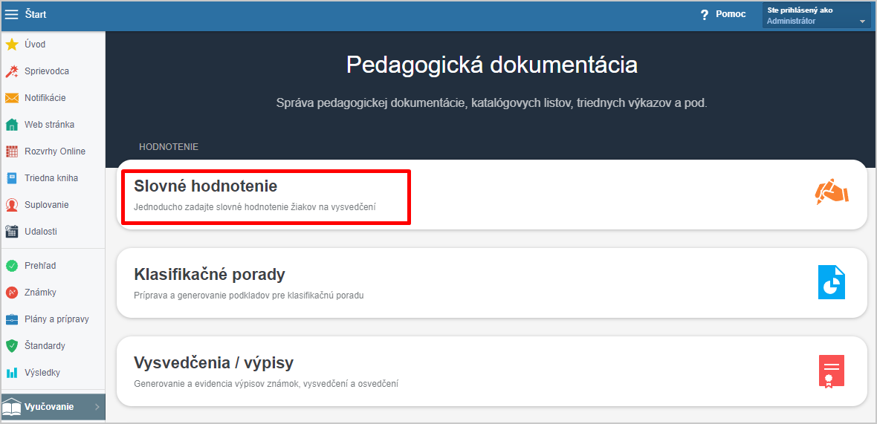Click the Udalosti calendar icon

click(x=12, y=231)
